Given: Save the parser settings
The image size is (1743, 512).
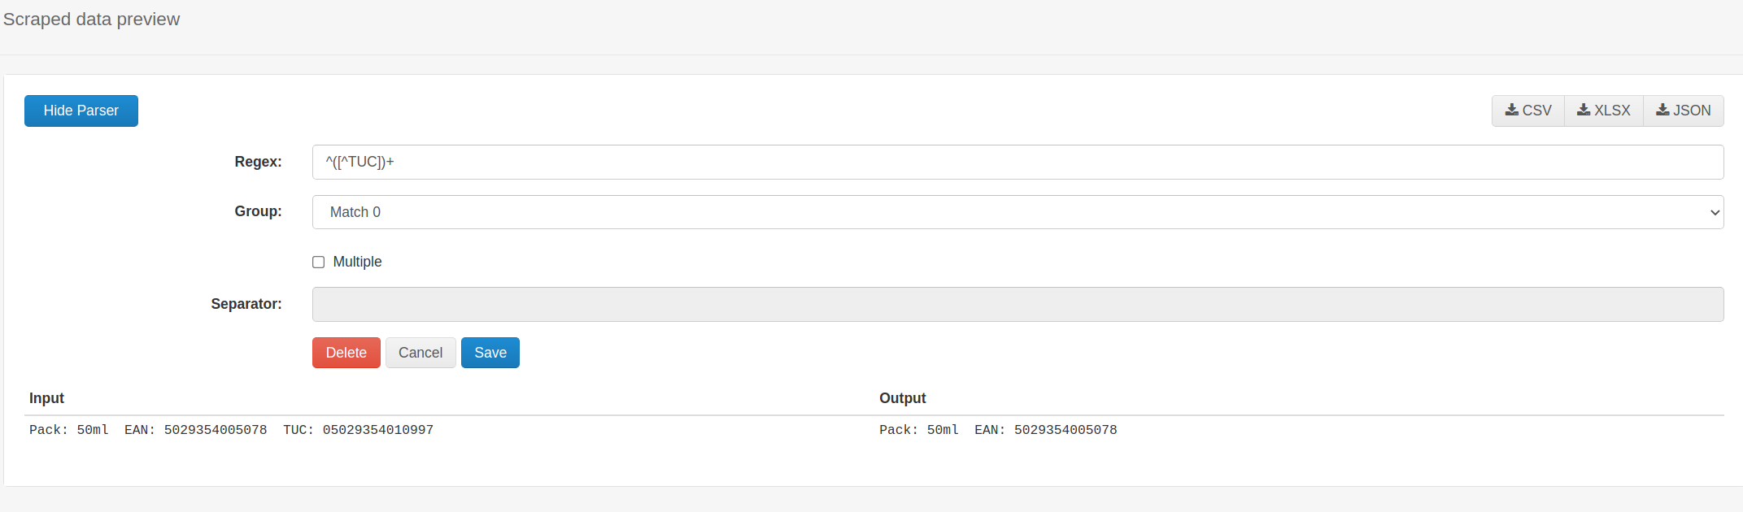Looking at the screenshot, I should pyautogui.click(x=490, y=353).
